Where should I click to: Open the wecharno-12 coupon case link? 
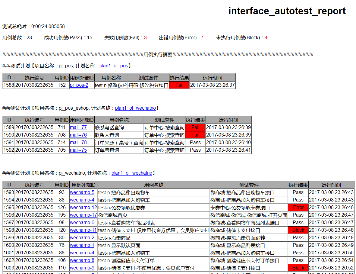[83, 208]
